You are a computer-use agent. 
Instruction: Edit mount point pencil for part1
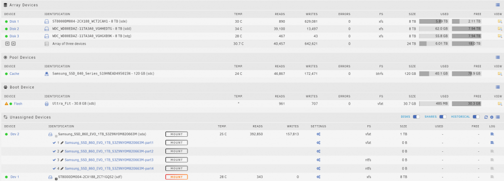pos(62,142)
